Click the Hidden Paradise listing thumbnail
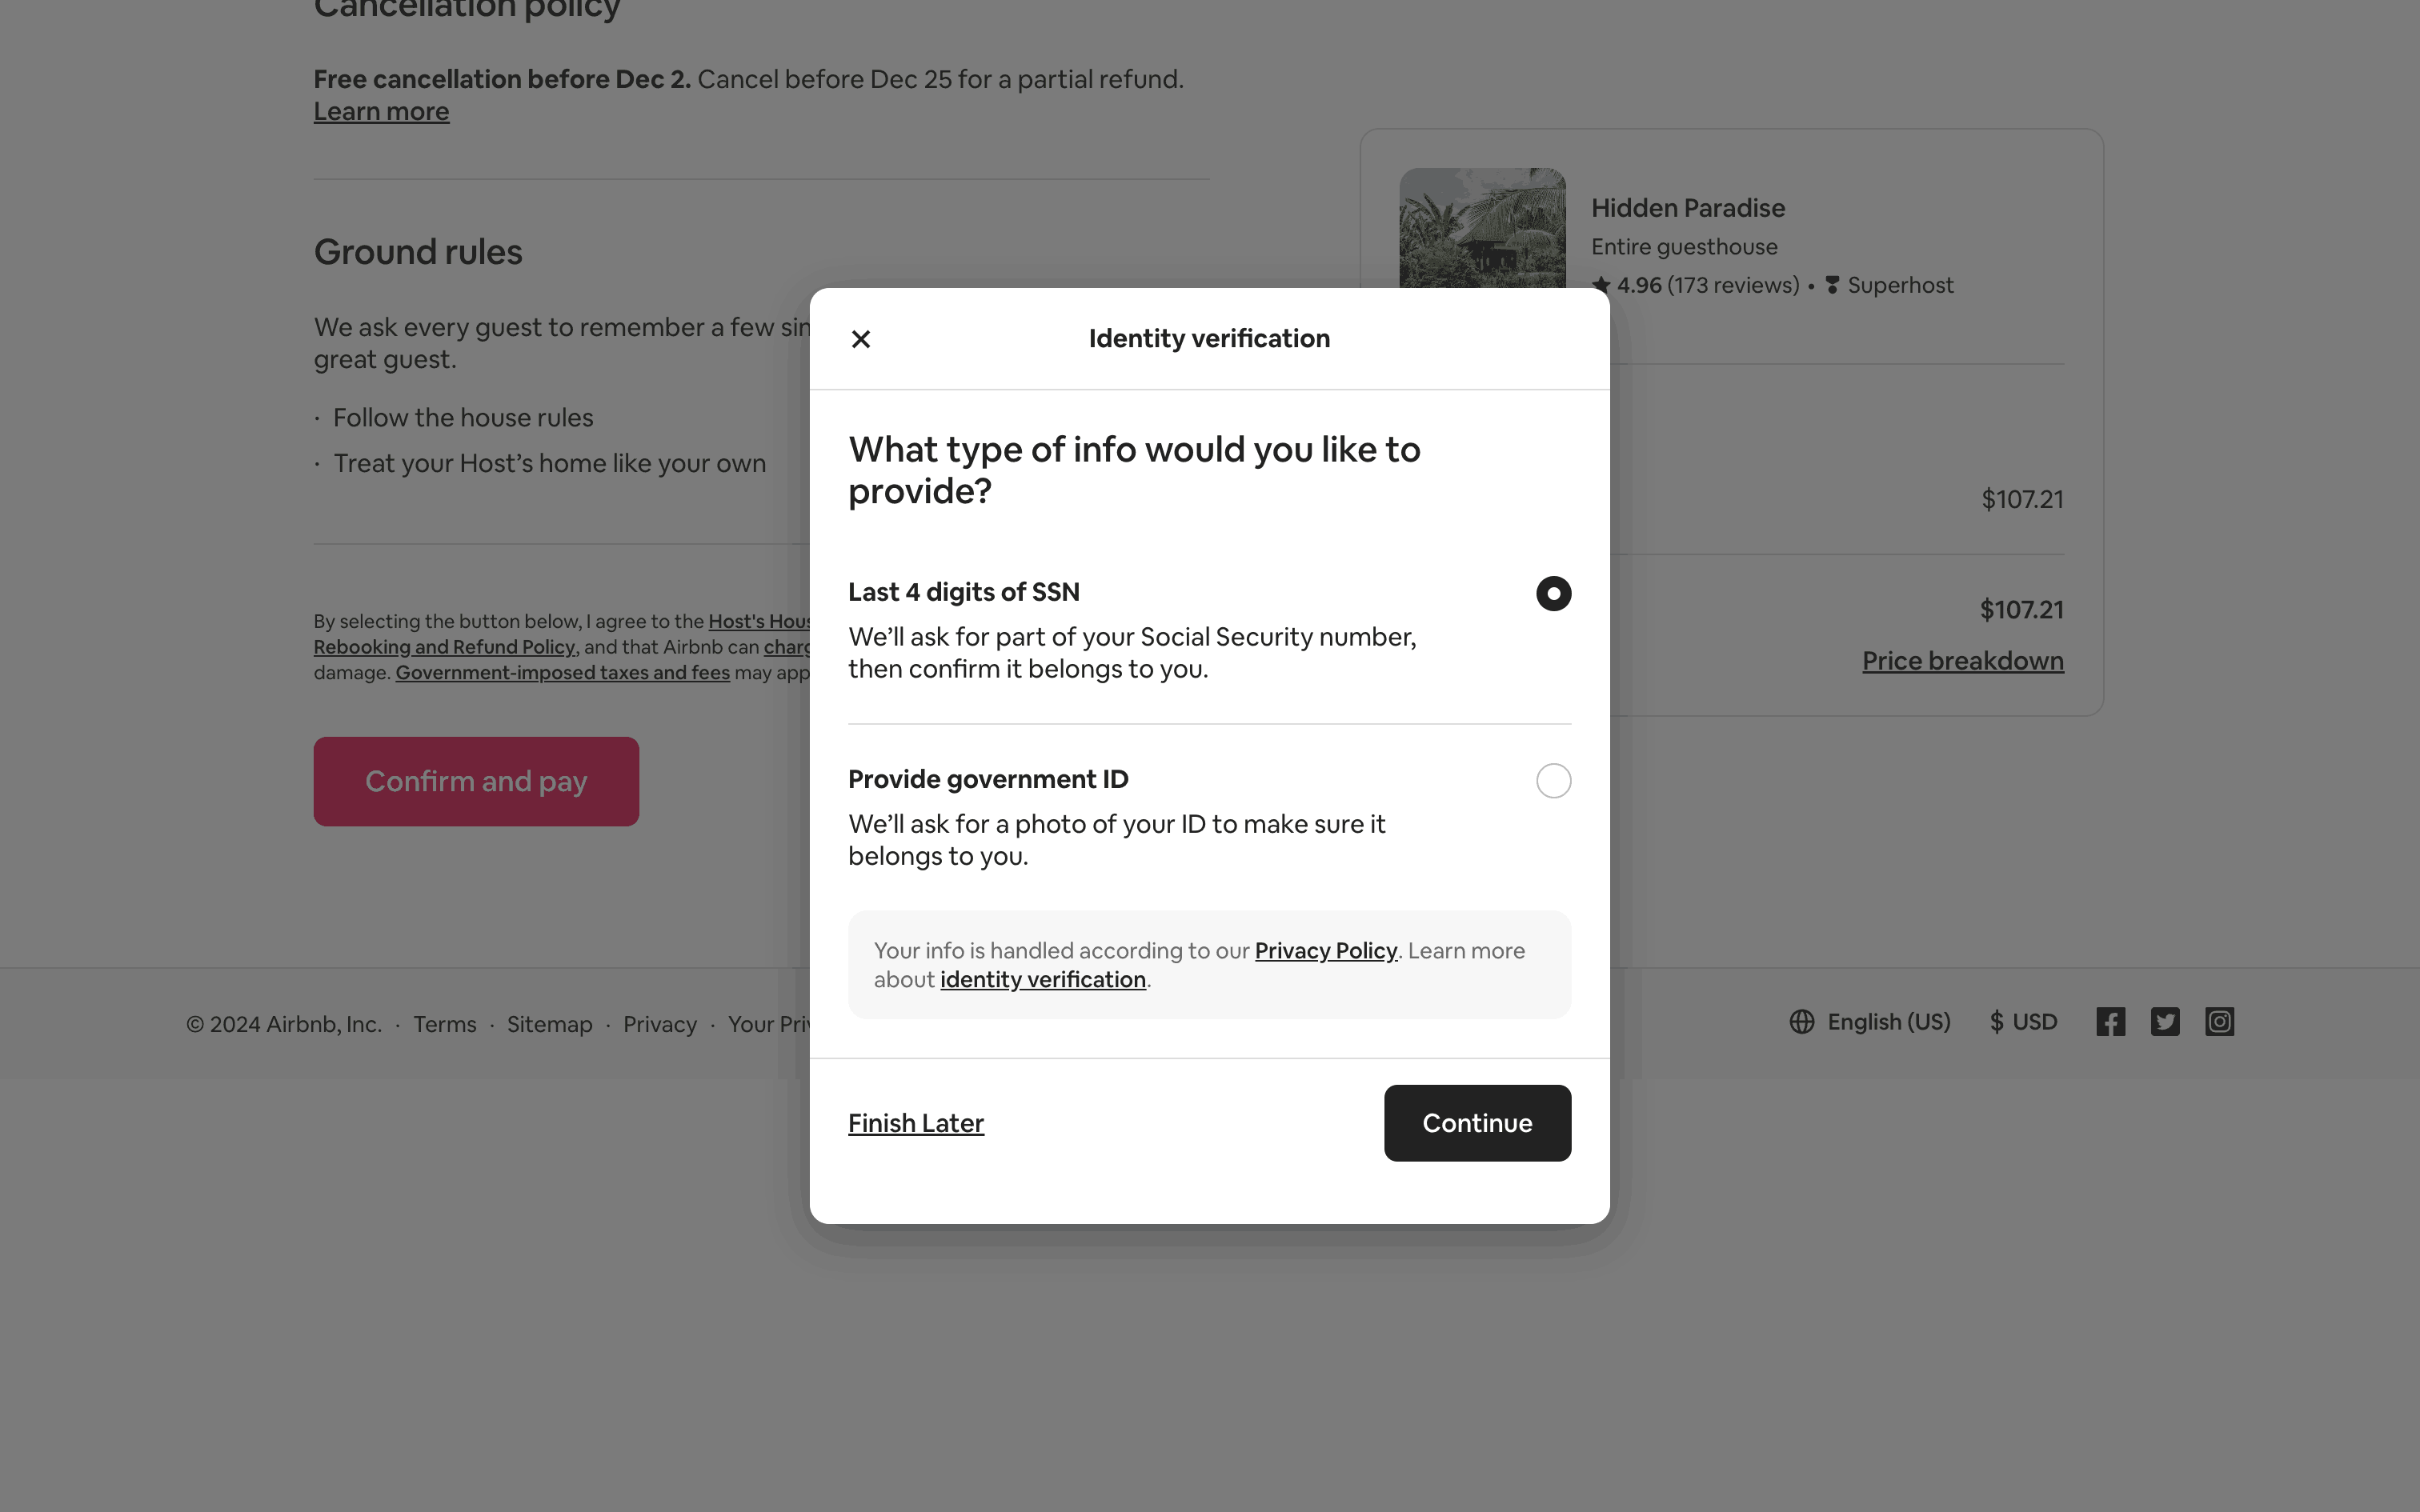Viewport: 2420px width, 1512px height. (1482, 228)
